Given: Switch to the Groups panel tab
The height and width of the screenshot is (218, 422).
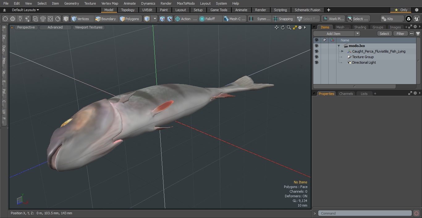Looking at the screenshot, I should [x=378, y=27].
